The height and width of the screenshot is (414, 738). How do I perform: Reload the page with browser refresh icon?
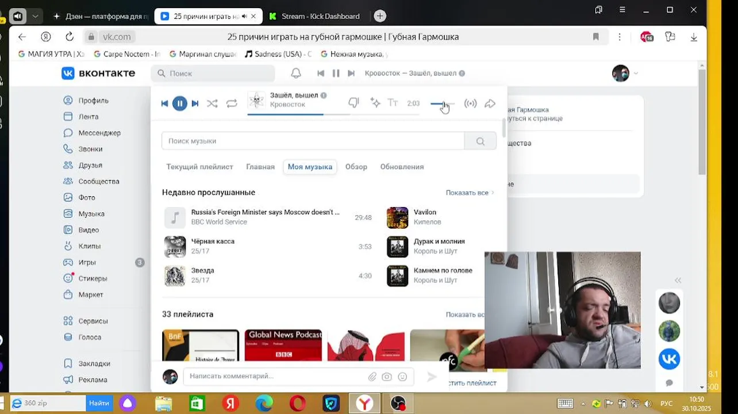(x=70, y=37)
